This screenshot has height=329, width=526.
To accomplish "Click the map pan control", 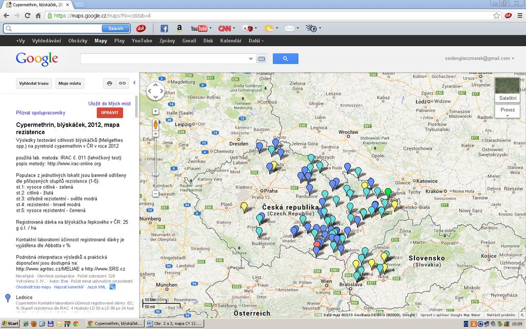I will pos(155,90).
